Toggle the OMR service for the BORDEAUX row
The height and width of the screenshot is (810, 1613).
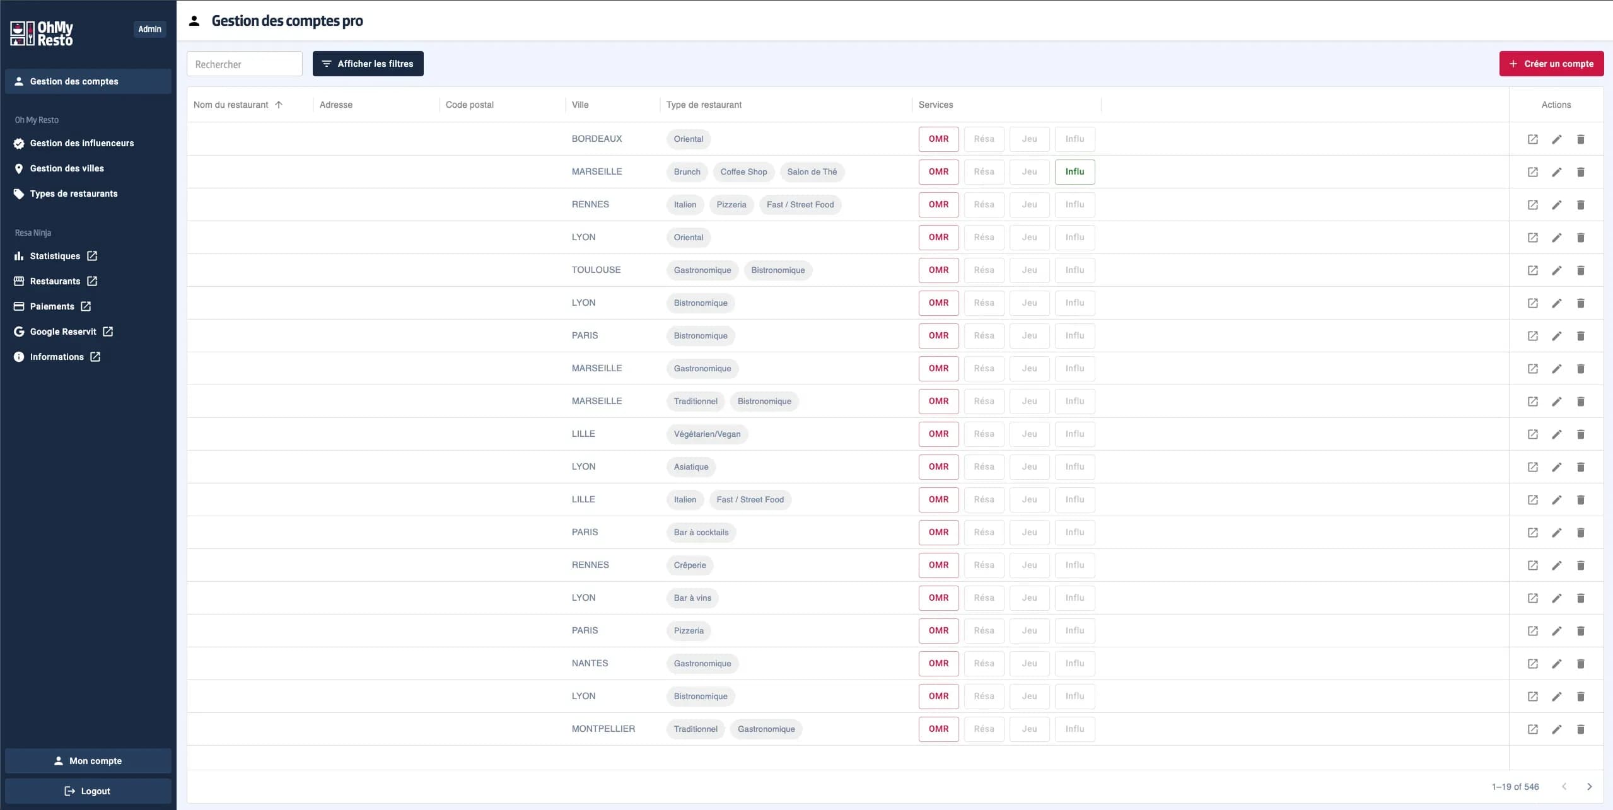(938, 139)
